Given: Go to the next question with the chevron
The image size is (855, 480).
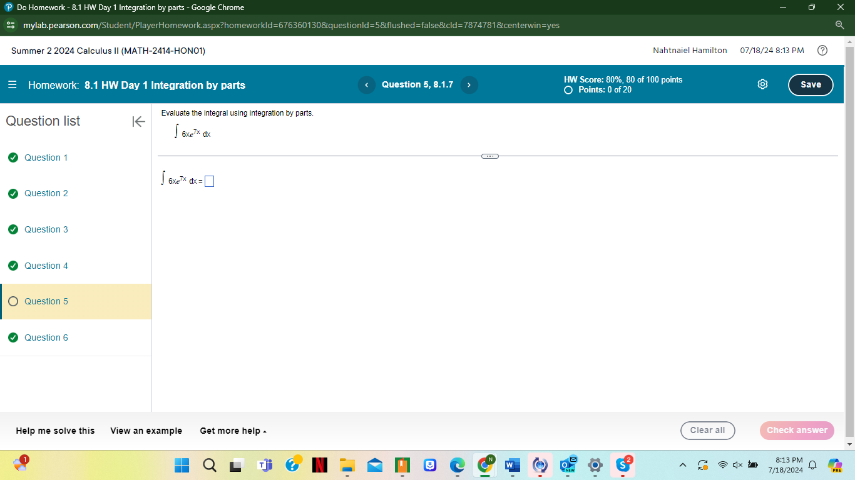Looking at the screenshot, I should 468,85.
